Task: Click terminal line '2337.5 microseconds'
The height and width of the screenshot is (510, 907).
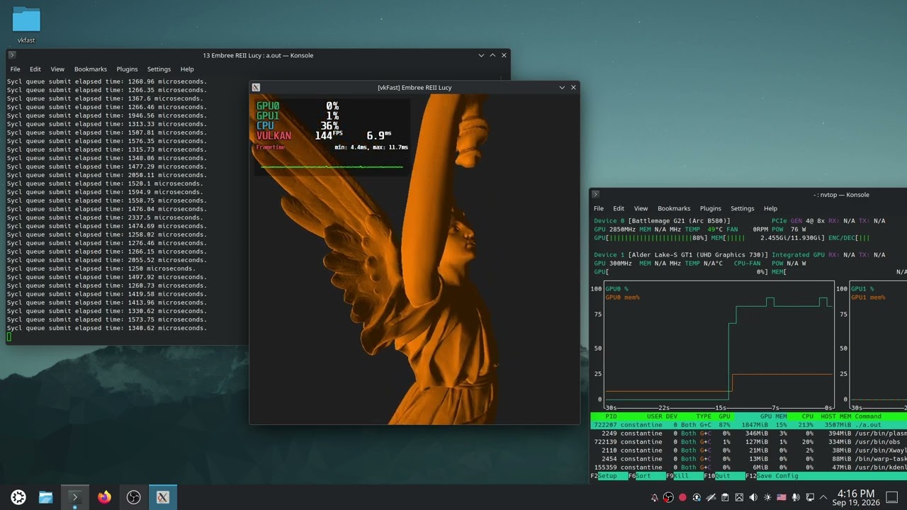Action: pos(105,217)
